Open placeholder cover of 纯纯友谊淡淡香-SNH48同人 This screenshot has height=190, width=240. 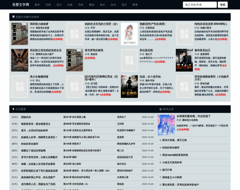pyautogui.click(x=184, y=34)
